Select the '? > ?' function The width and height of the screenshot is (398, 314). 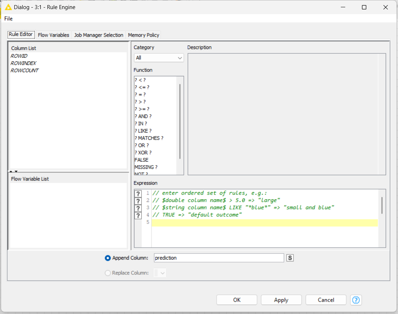tap(140, 102)
